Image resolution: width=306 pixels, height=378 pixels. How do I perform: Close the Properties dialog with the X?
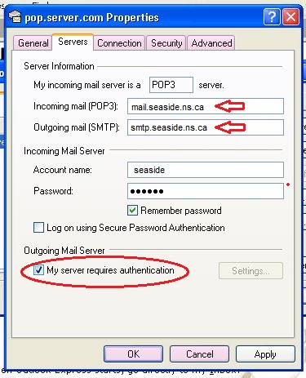tap(290, 17)
